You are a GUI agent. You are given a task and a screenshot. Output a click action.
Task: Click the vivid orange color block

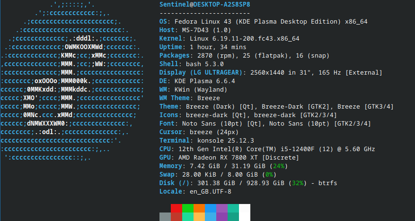pyautogui.click(x=199, y=208)
